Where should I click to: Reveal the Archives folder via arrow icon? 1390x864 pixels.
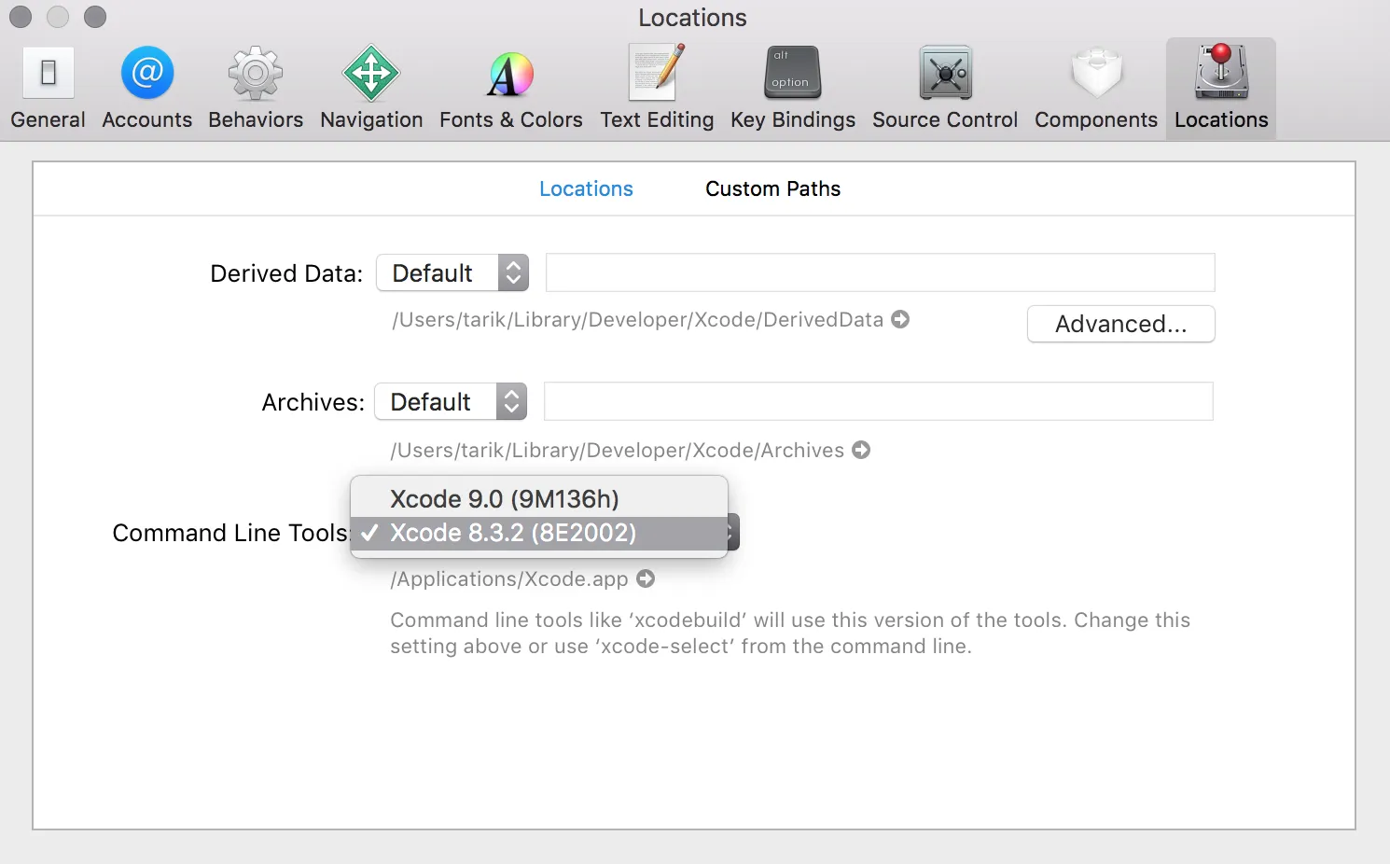861,450
